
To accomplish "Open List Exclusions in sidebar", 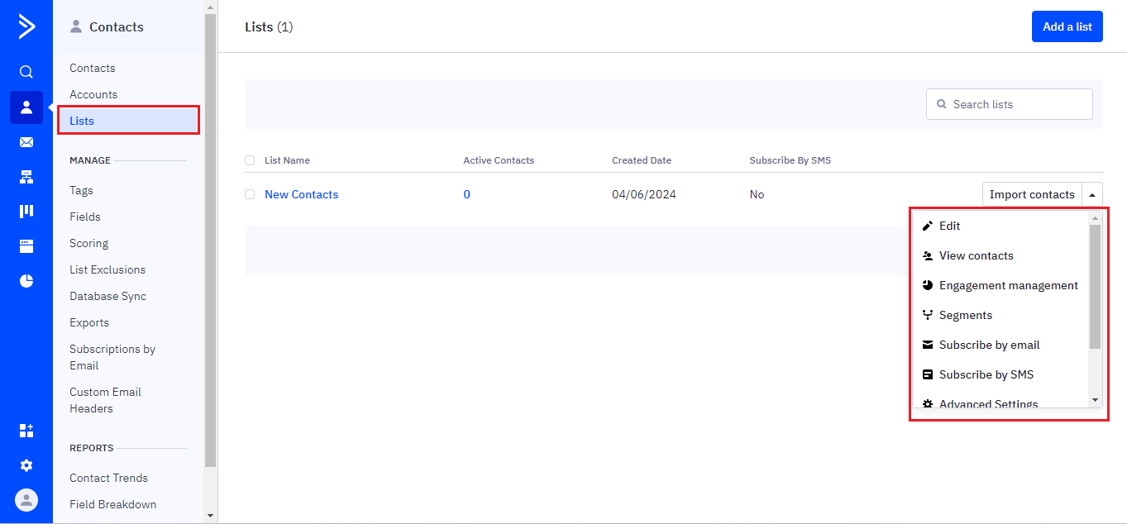I will 107,269.
